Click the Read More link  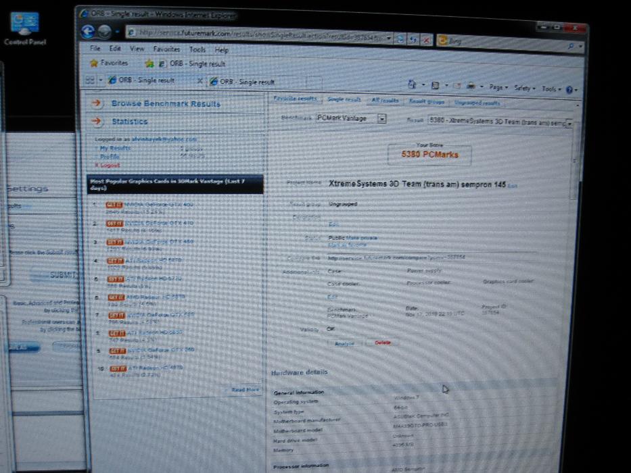(245, 389)
